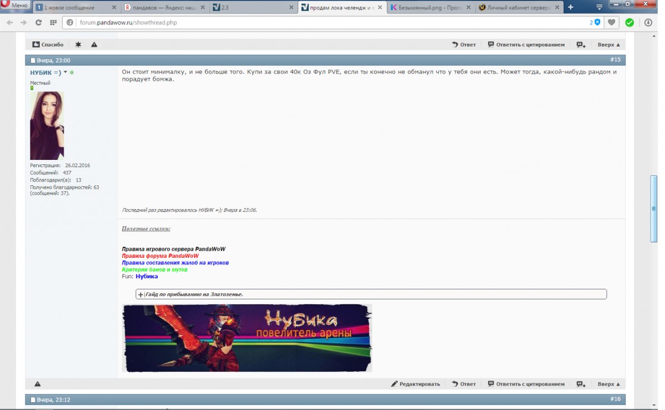This screenshot has height=410, width=665.
Task: Click the document icon next to 'Вчера, 23:00'
Action: (33, 60)
